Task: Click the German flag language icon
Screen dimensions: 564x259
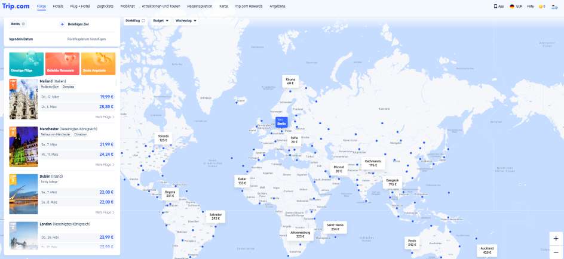Action: [x=511, y=6]
